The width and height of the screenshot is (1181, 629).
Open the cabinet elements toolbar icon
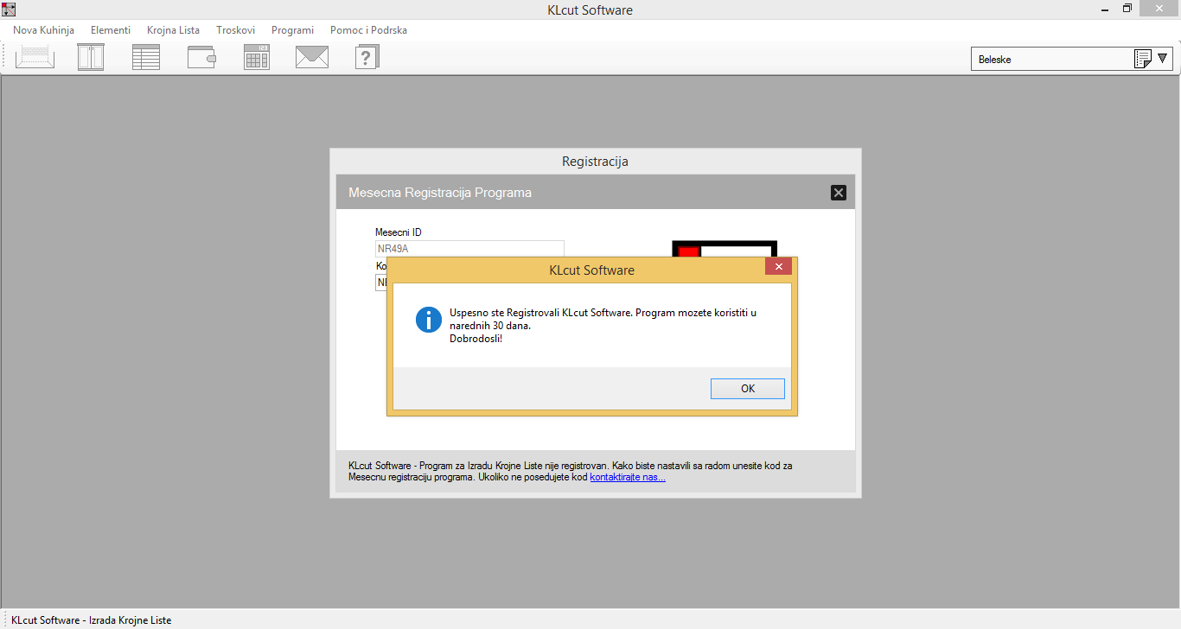[91, 58]
